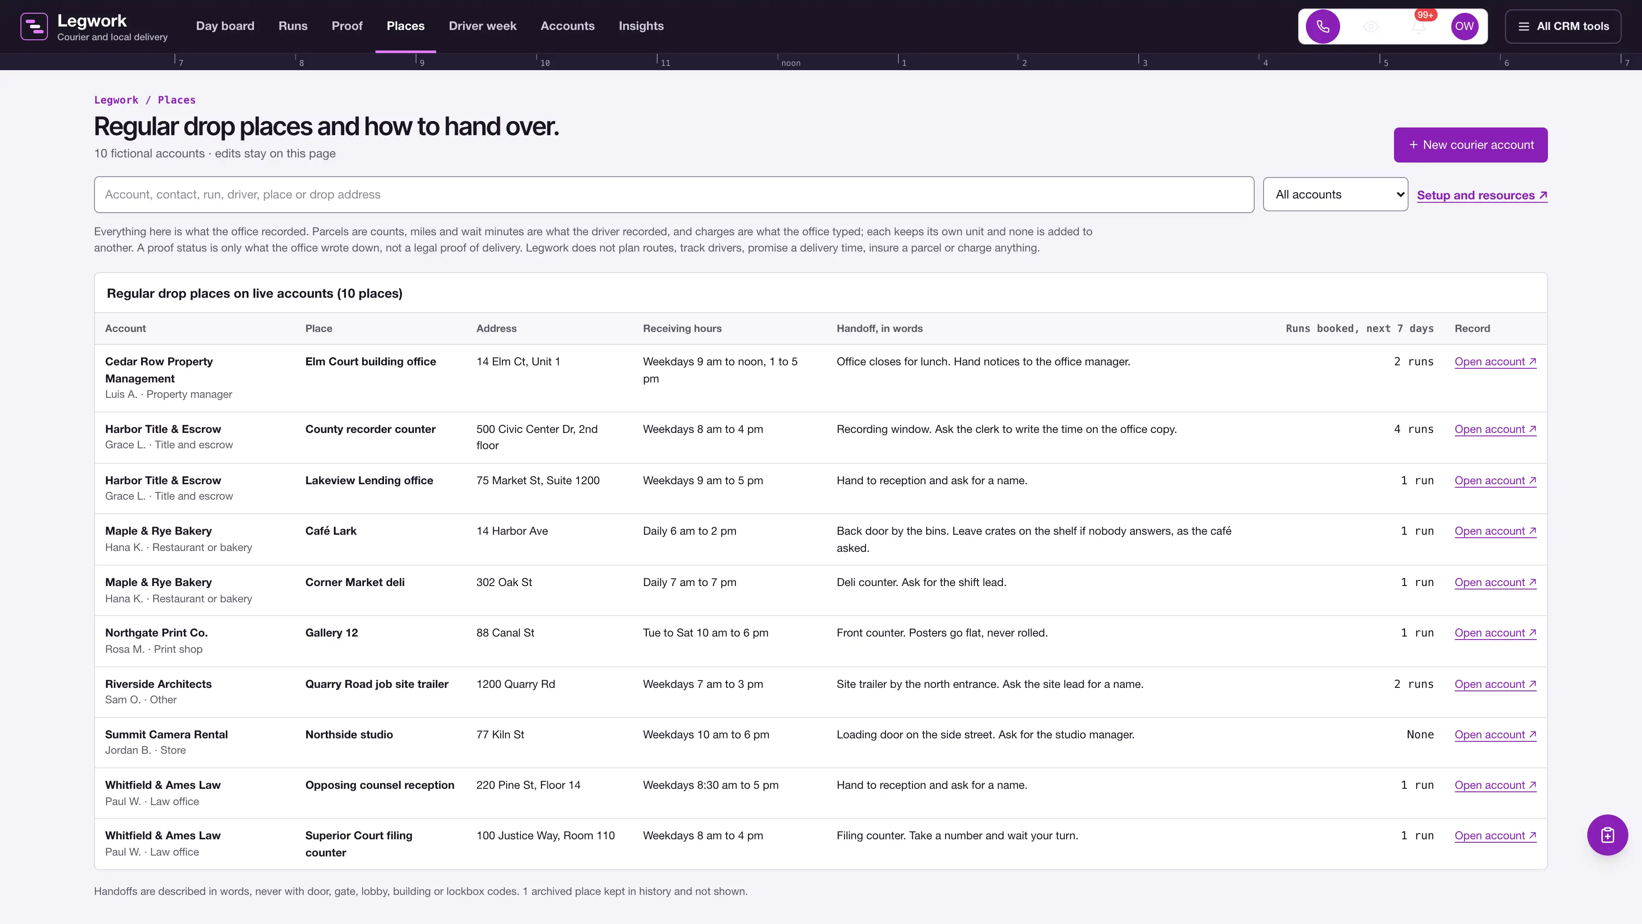Click the Legwork logo icon
Image resolution: width=1642 pixels, height=924 pixels.
pyautogui.click(x=34, y=26)
